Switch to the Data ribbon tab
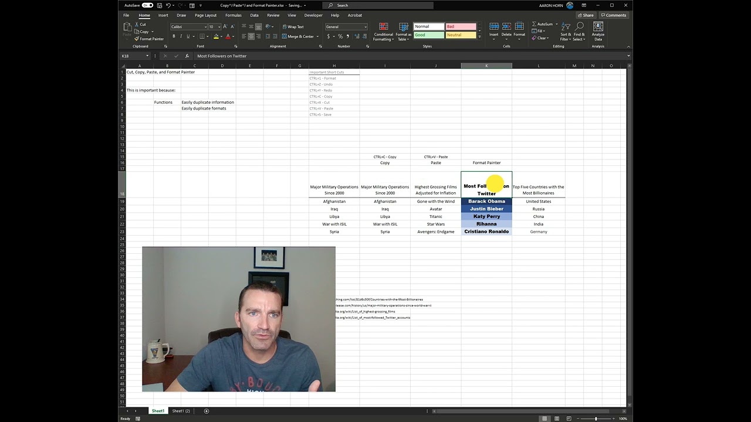 [x=254, y=15]
